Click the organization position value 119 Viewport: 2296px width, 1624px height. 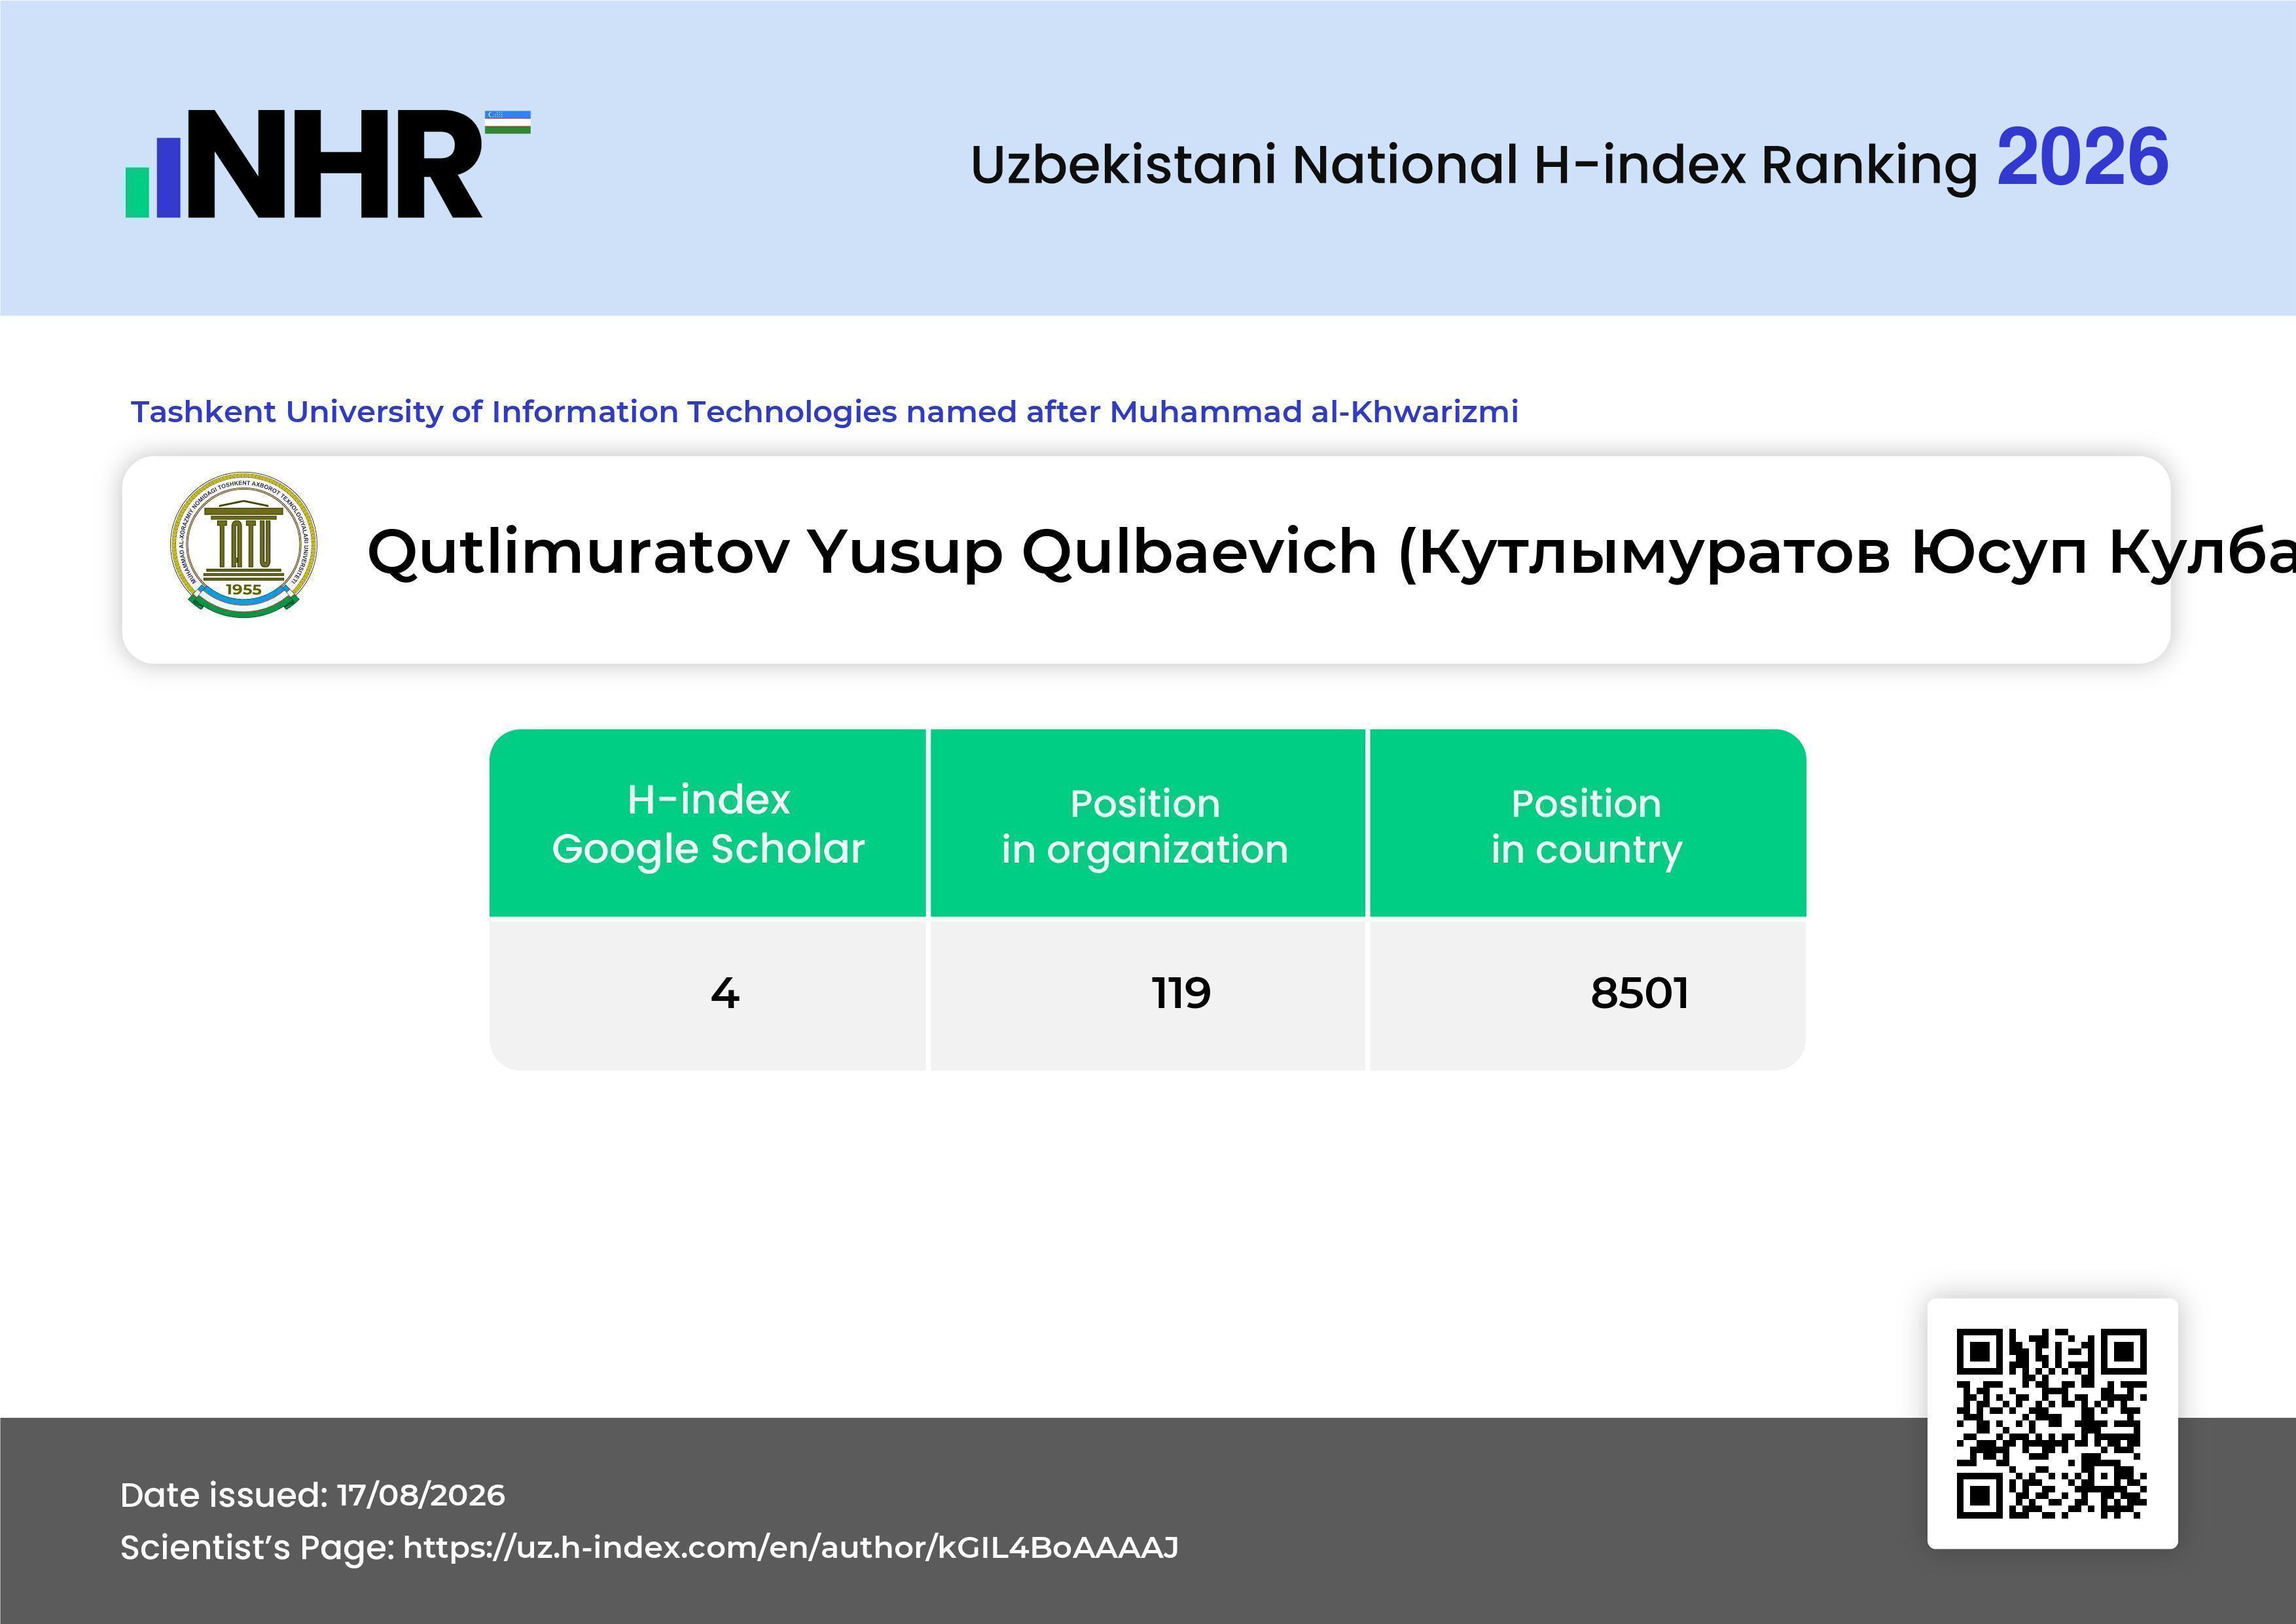(x=1181, y=993)
